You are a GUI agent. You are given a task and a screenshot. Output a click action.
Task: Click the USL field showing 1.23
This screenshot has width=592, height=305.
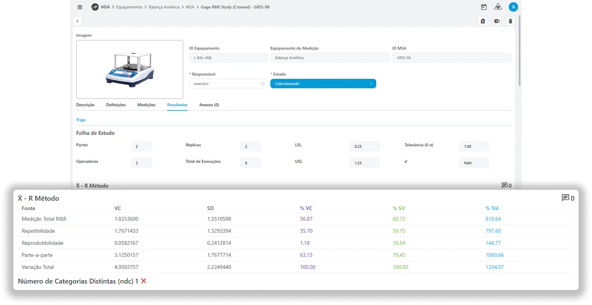click(x=365, y=163)
